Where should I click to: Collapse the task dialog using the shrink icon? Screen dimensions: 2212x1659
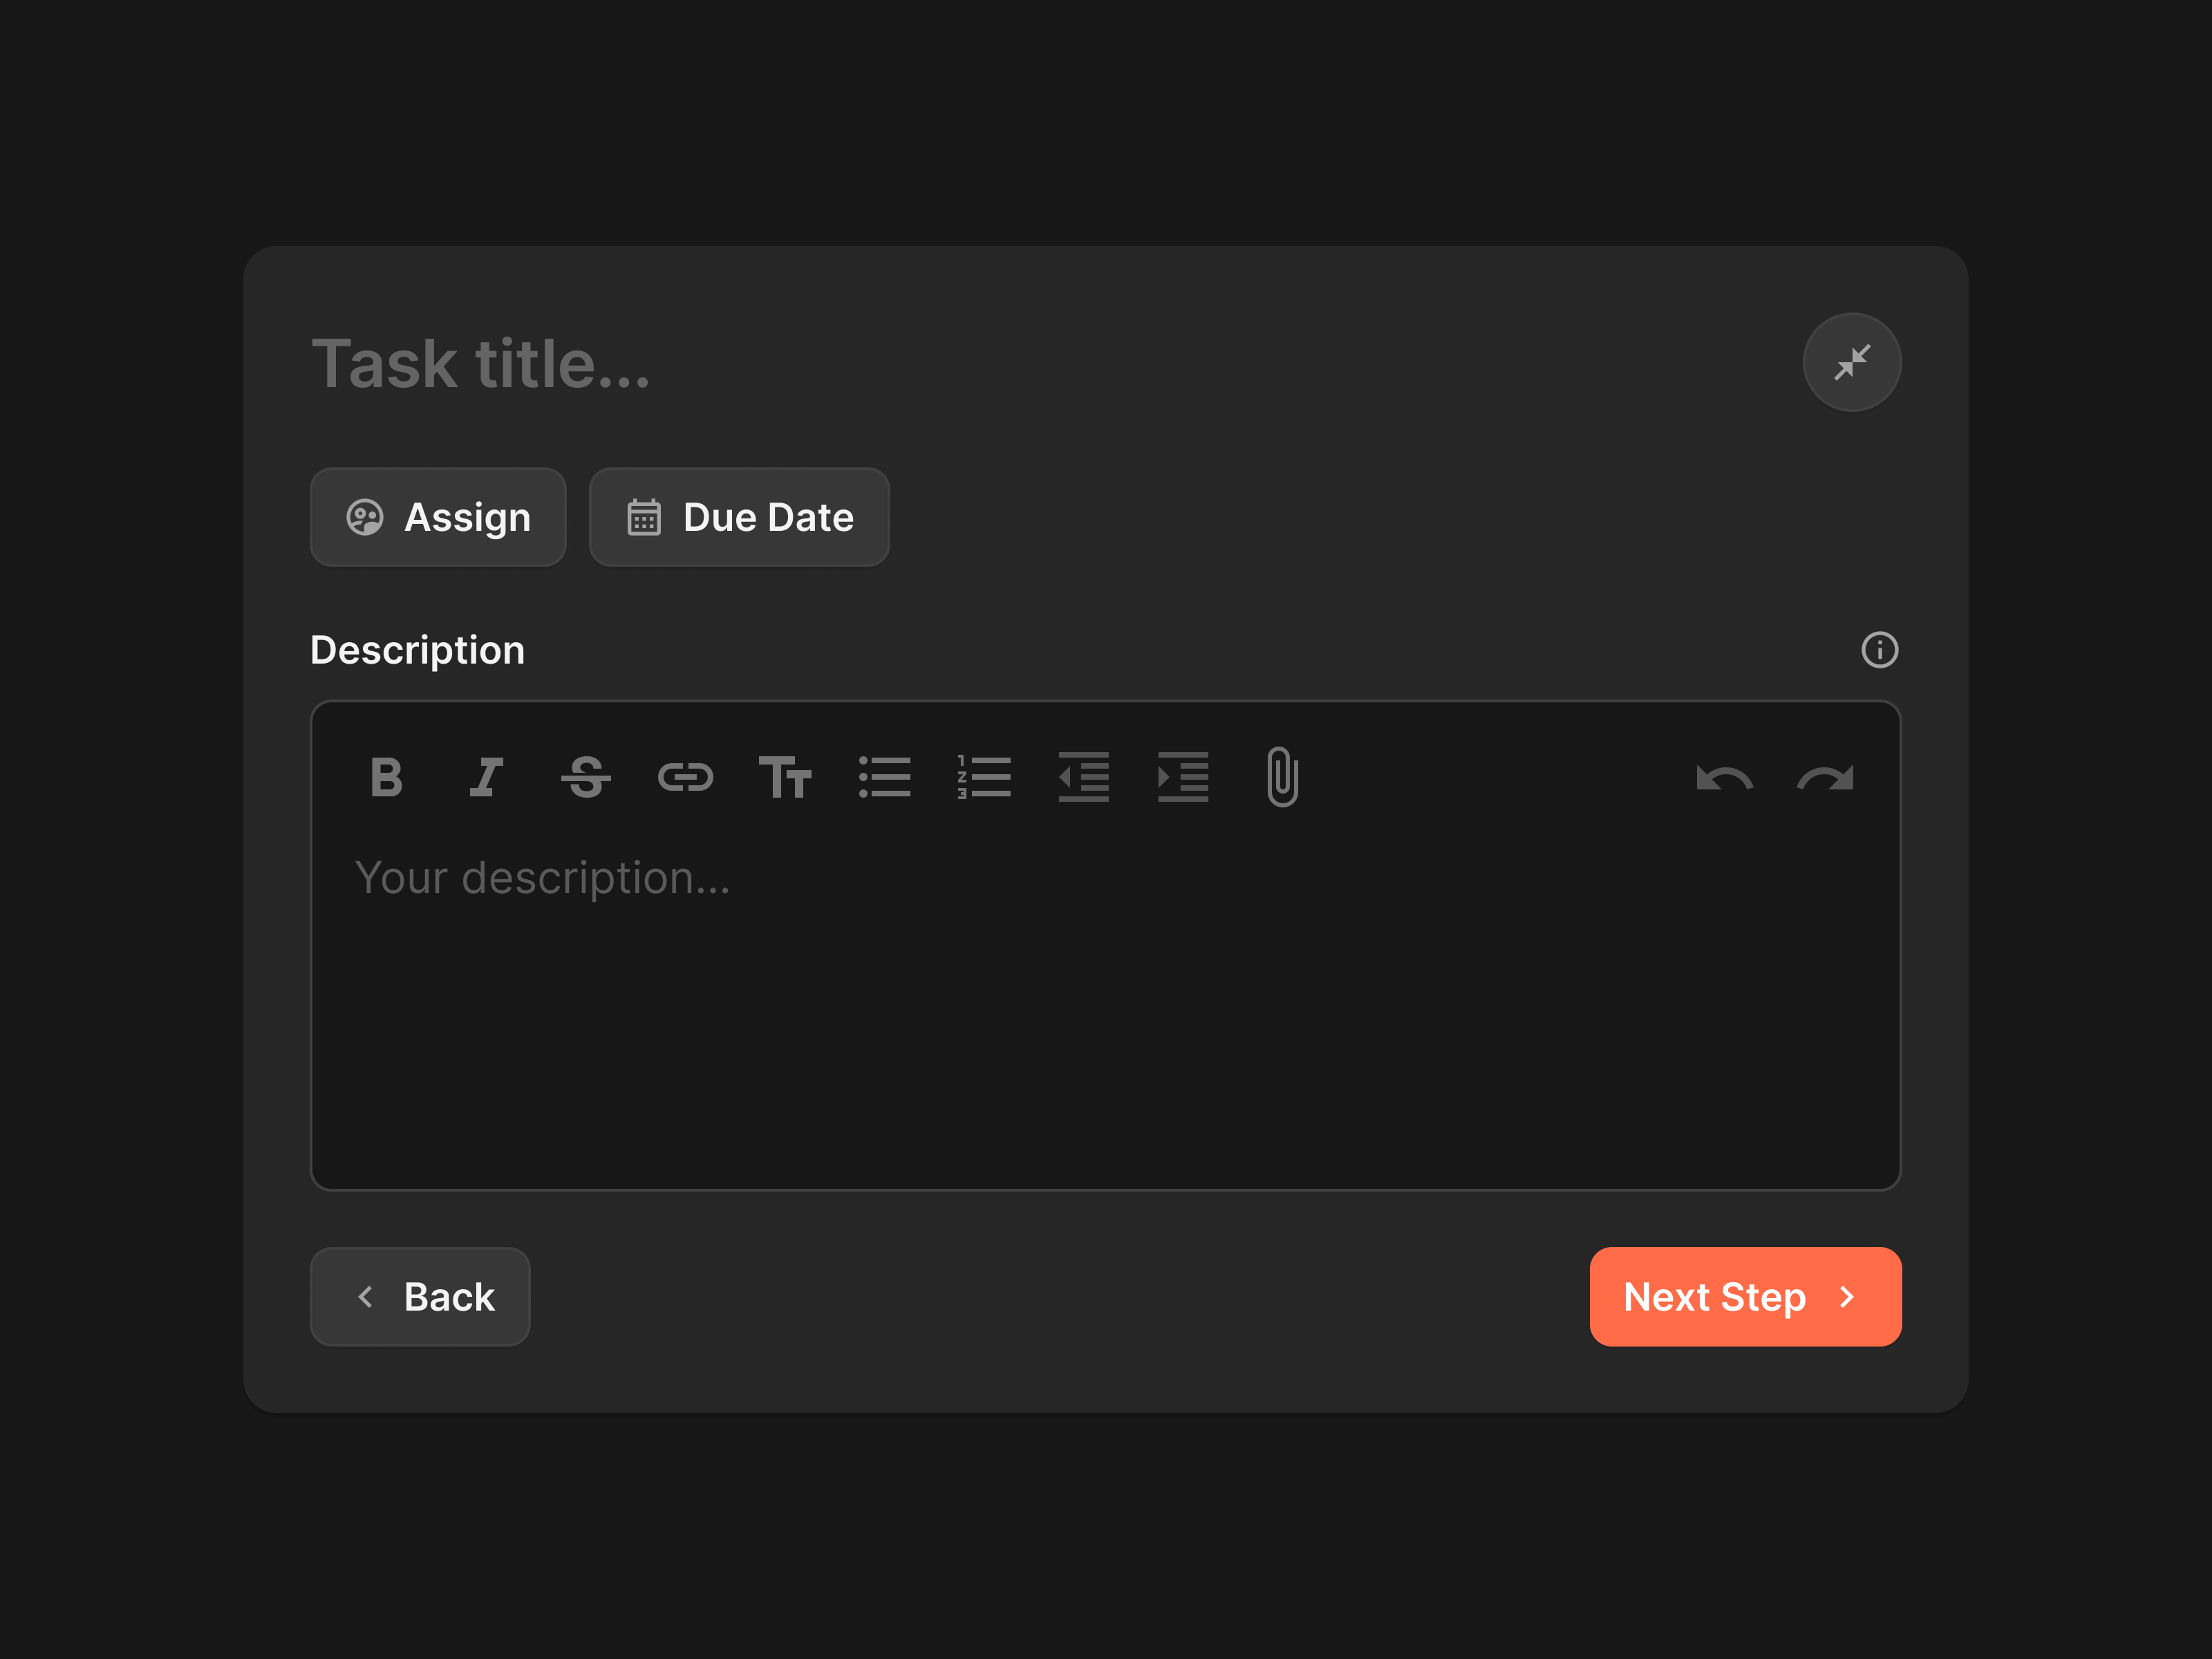pyautogui.click(x=1852, y=362)
